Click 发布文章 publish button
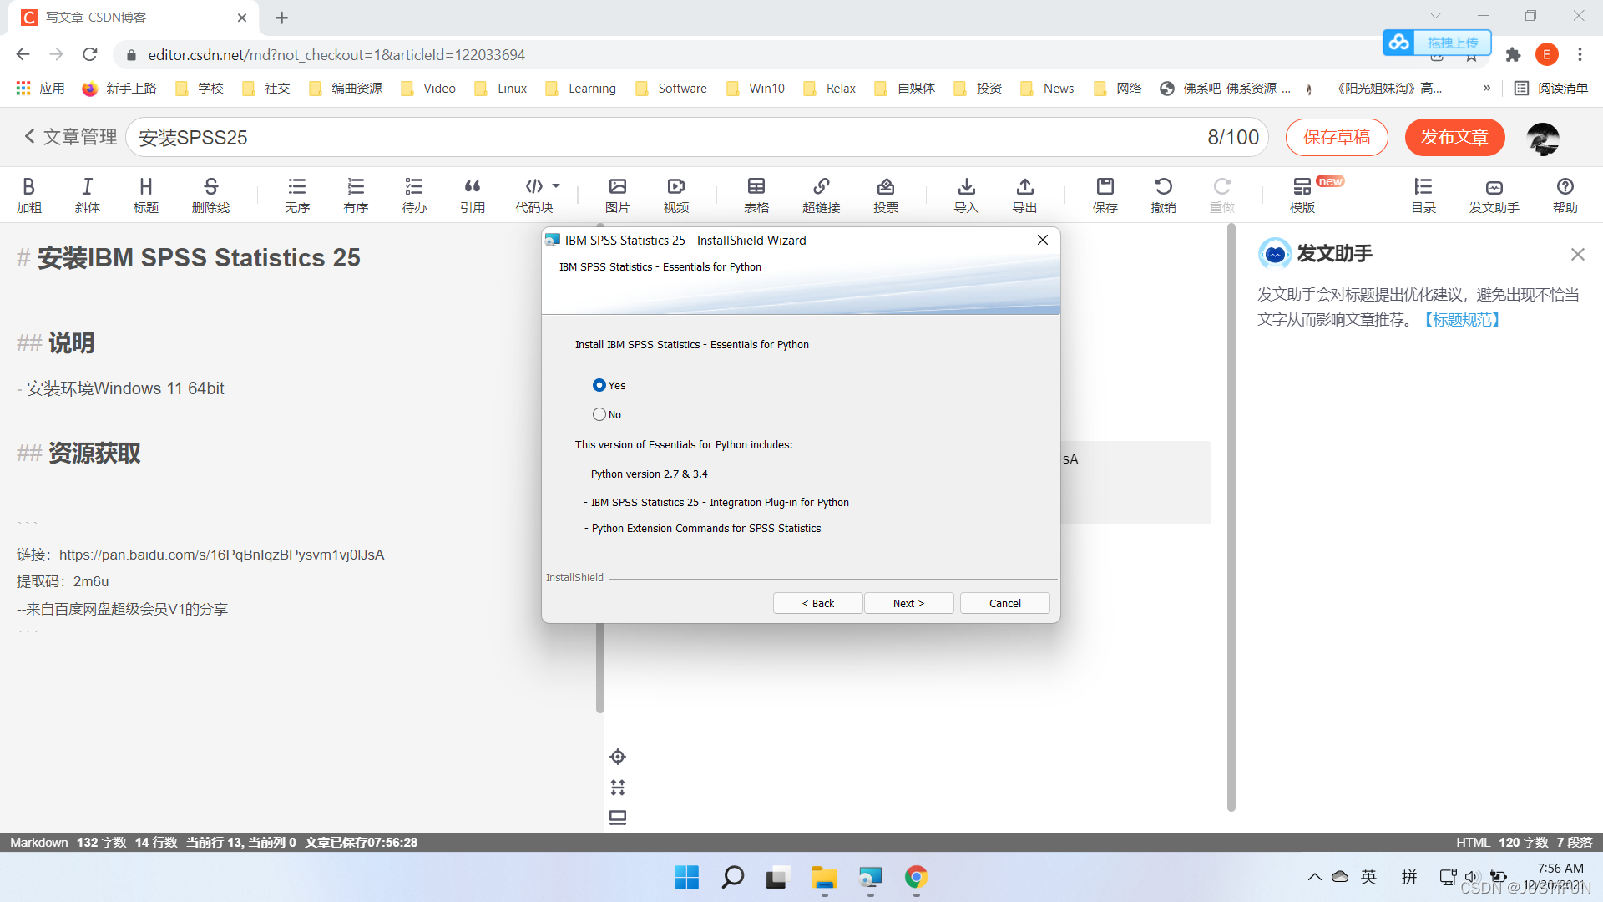 [x=1455, y=137]
